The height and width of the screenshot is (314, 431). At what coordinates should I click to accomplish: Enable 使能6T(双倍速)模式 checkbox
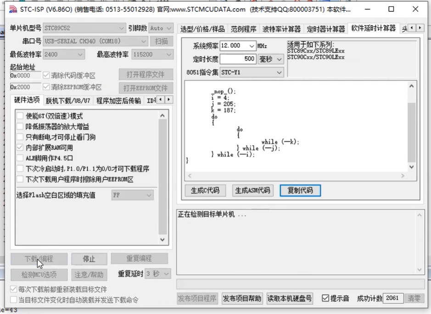pos(20,116)
